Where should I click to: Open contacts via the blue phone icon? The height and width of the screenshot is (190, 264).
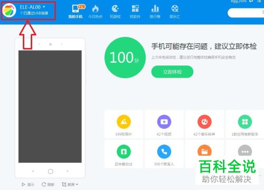(x=164, y=151)
